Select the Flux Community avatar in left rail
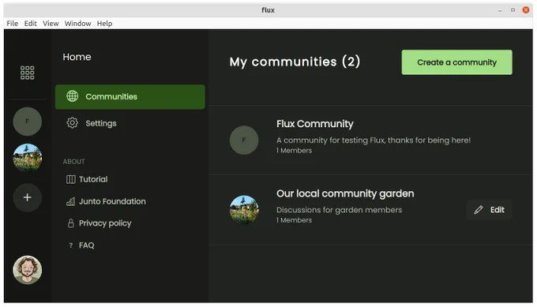 [x=27, y=122]
